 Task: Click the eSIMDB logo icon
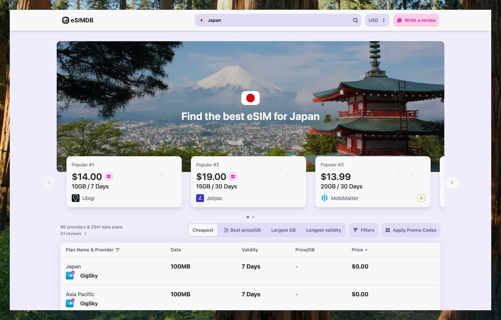pyautogui.click(x=65, y=20)
